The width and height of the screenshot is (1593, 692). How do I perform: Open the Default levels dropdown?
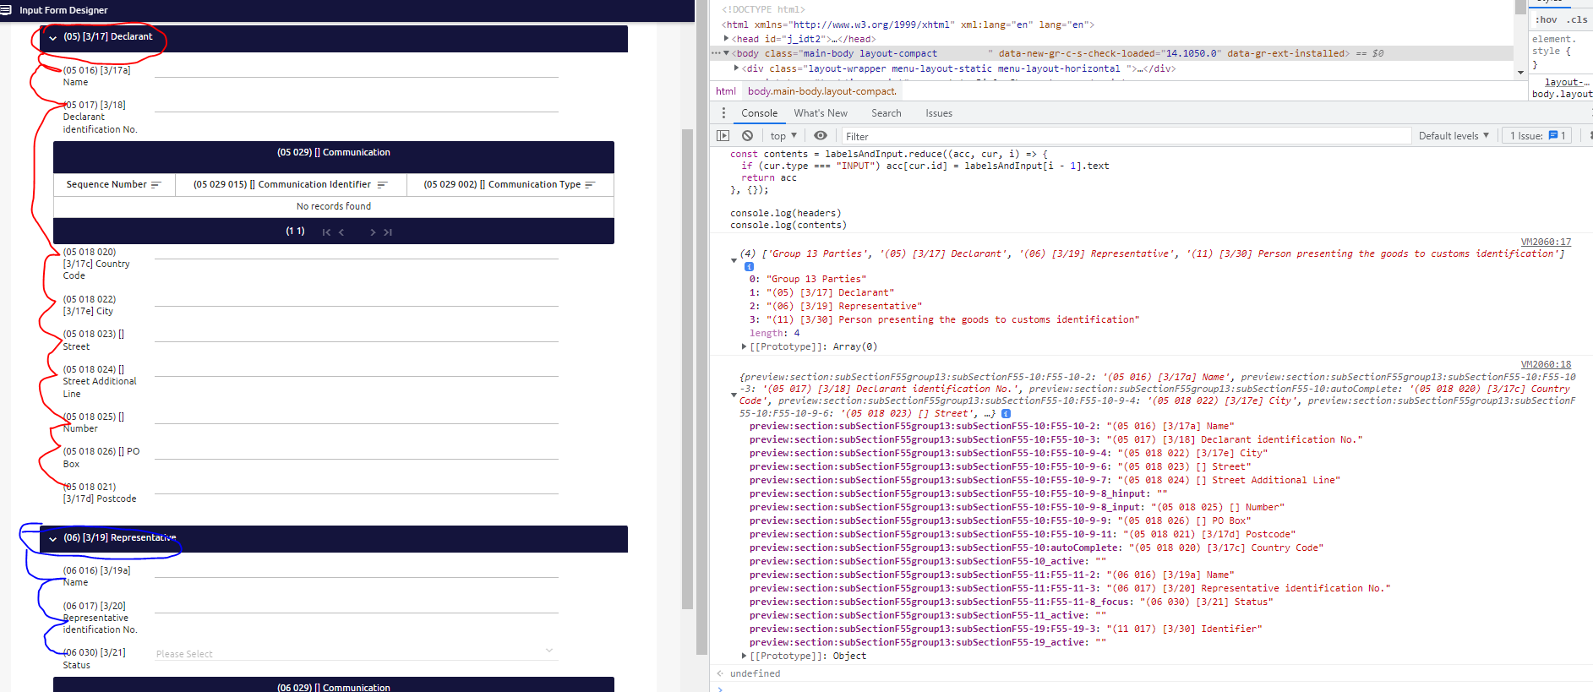click(x=1454, y=136)
